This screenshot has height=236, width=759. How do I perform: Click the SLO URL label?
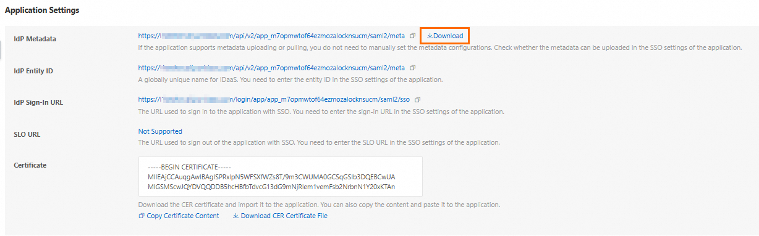27,134
